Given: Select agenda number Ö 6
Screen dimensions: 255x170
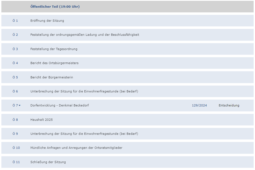Looking at the screenshot, I should click(15, 91).
